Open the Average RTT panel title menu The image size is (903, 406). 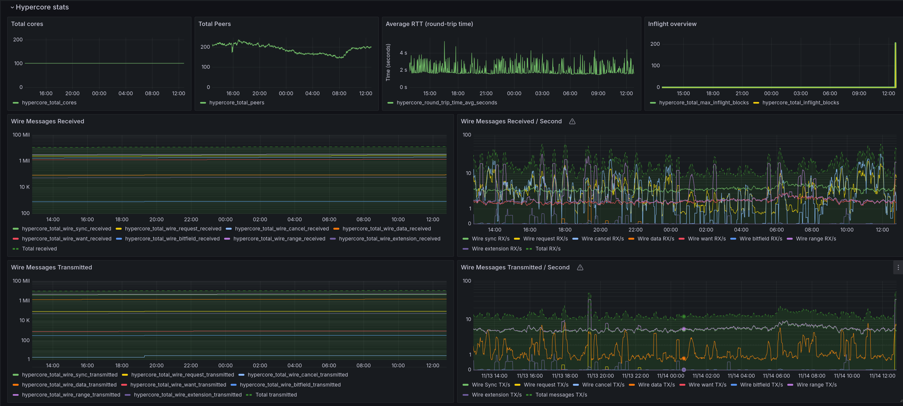pos(429,24)
